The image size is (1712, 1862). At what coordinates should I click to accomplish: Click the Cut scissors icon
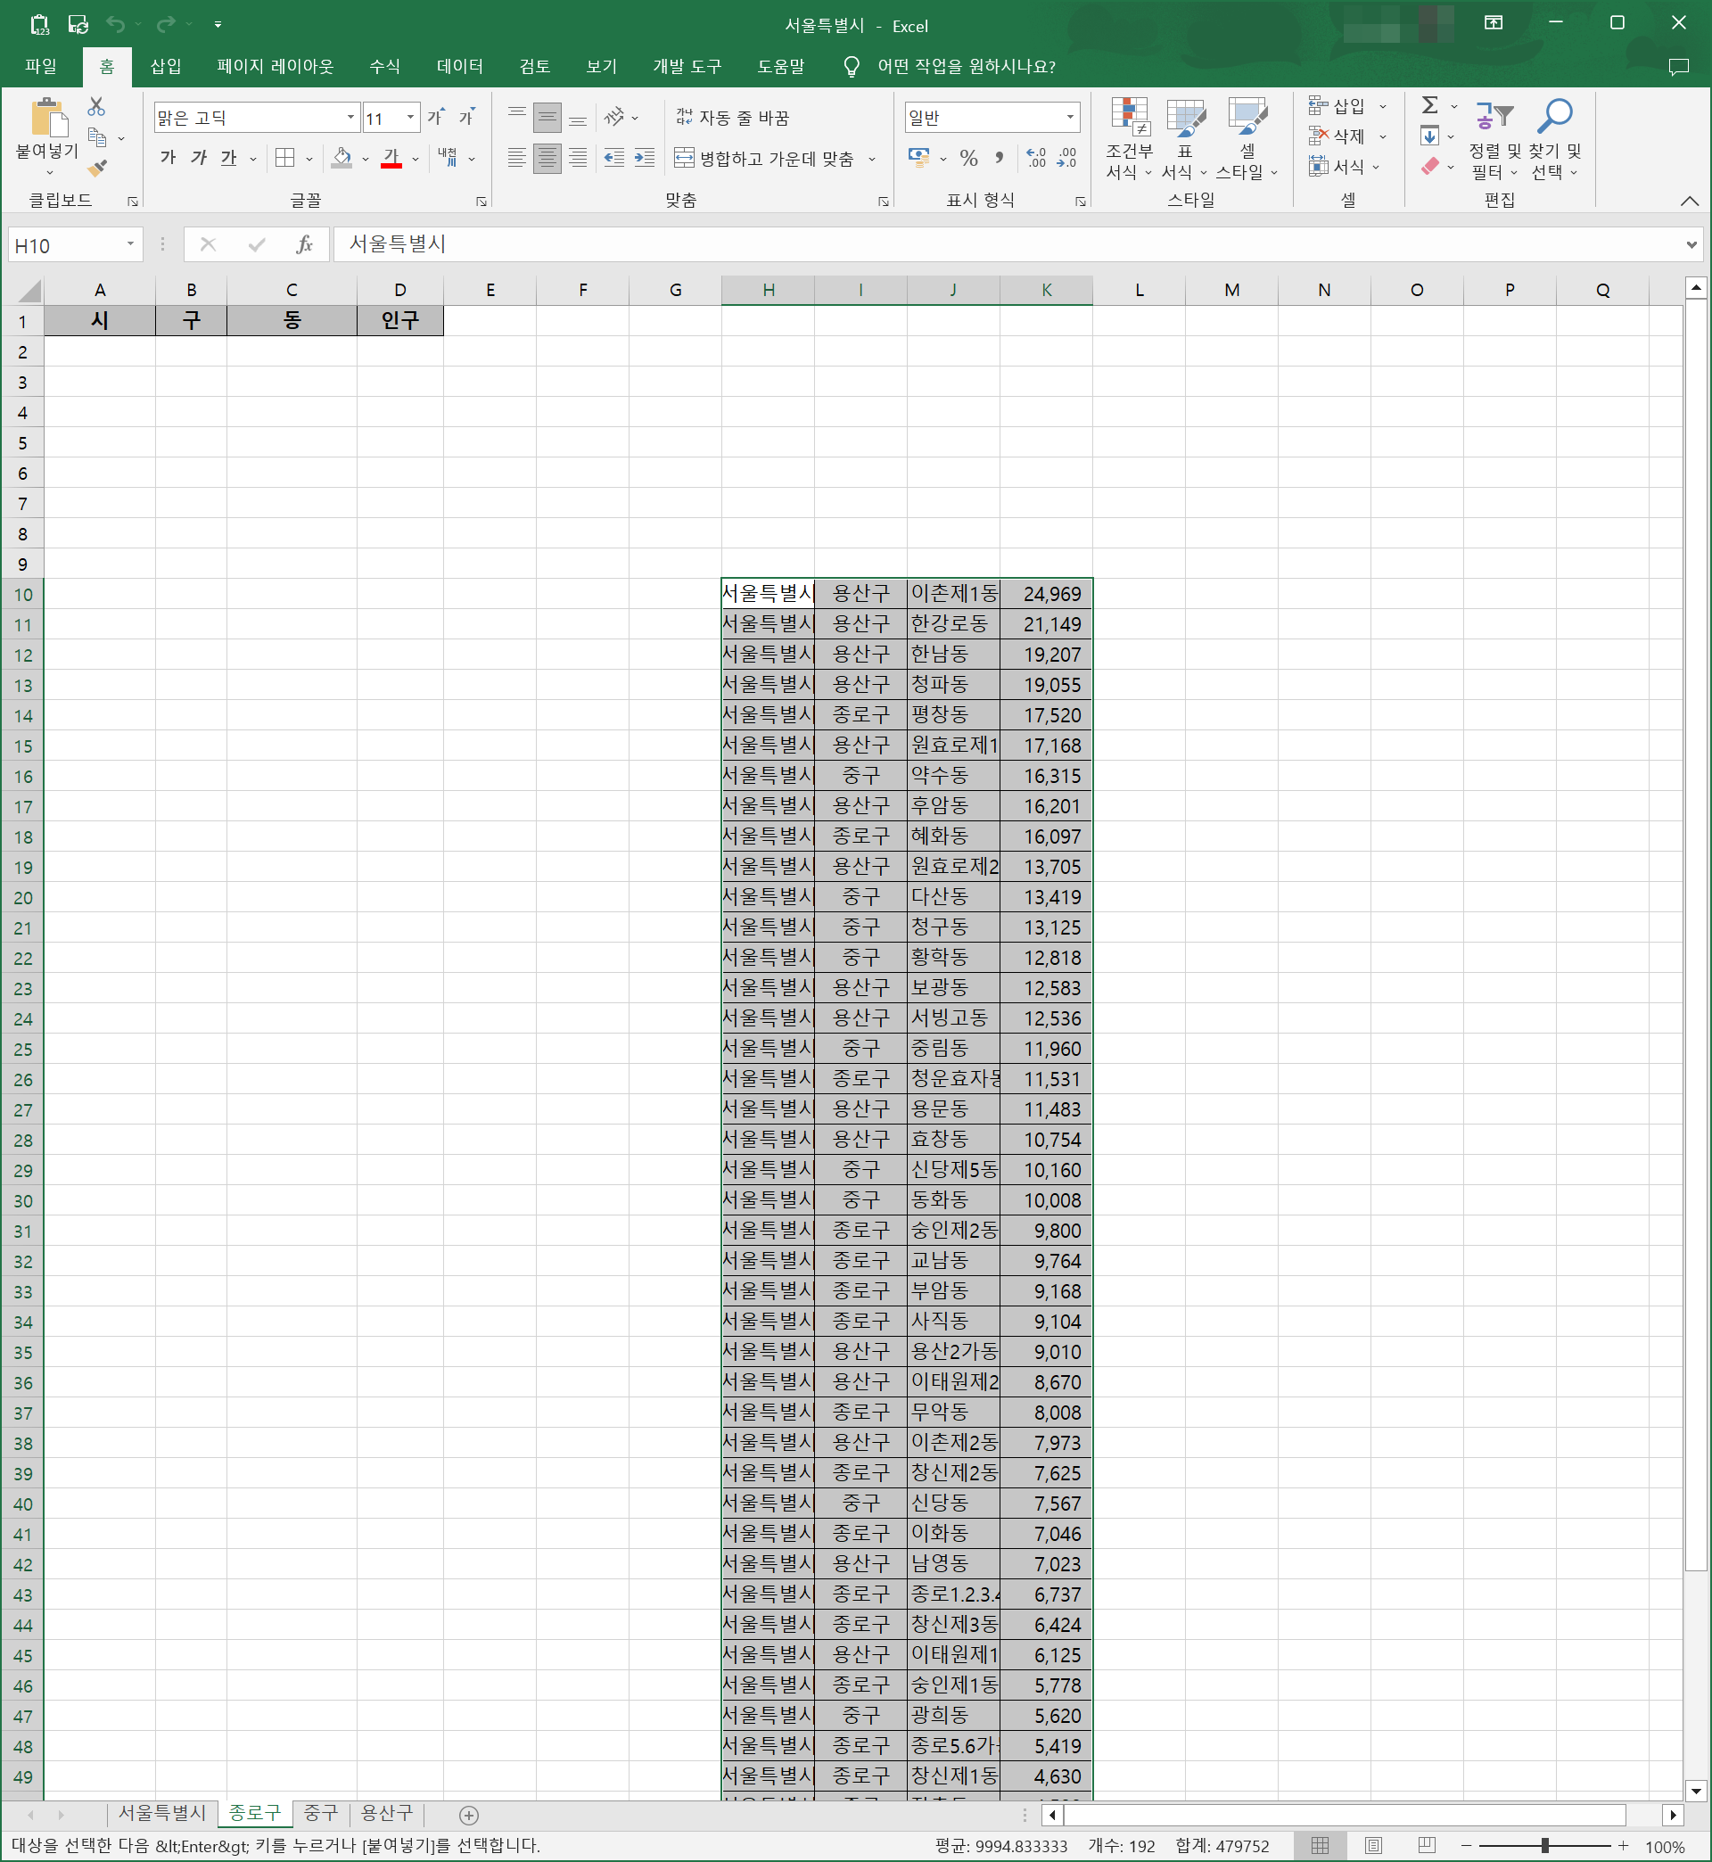tap(96, 106)
